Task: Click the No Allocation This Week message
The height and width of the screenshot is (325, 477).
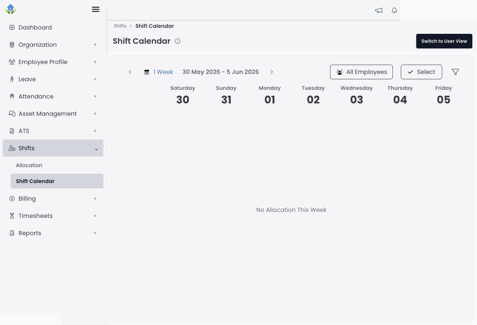Action: [x=291, y=210]
